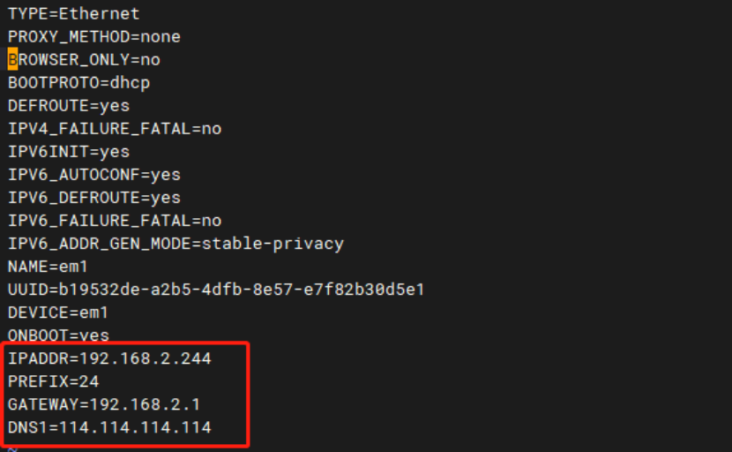The width and height of the screenshot is (732, 452).
Task: Select the IPV6_FAILURE_FATAL=no line
Action: pos(115,221)
